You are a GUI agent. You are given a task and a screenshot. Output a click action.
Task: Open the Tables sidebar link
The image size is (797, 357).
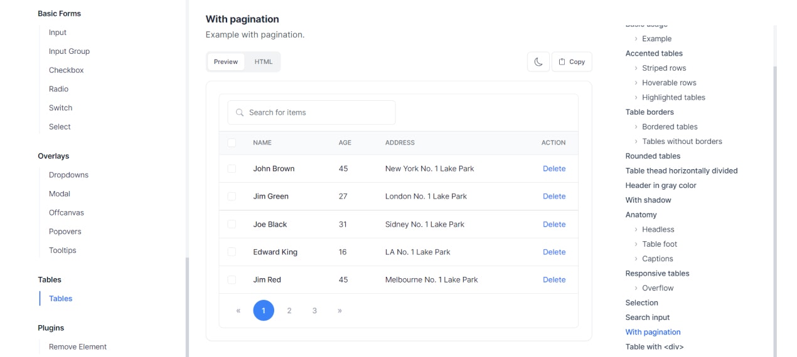tap(61, 299)
